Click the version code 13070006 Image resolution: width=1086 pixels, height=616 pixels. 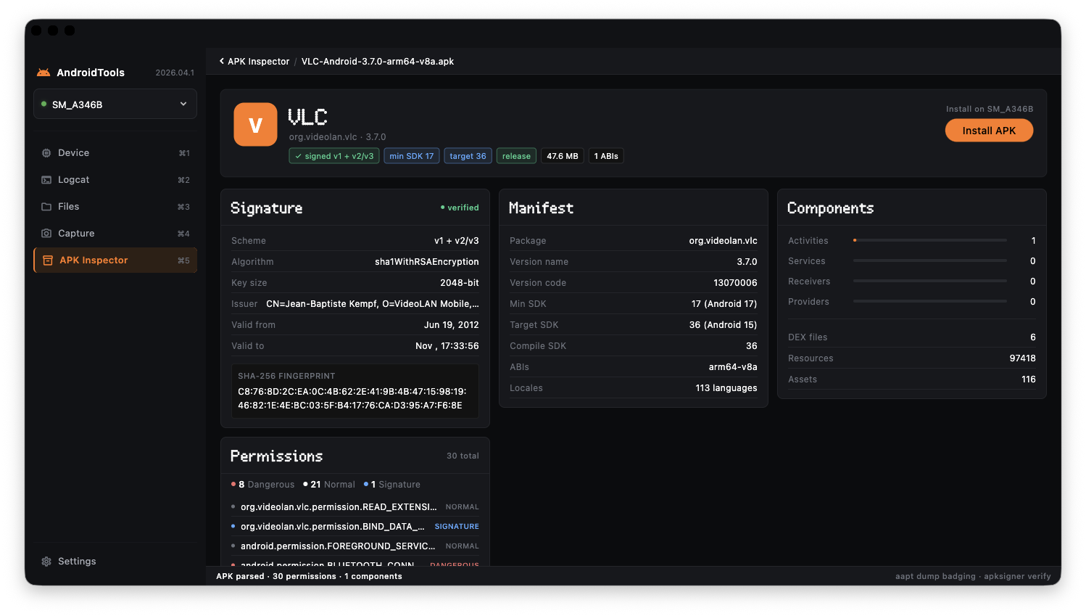735,283
